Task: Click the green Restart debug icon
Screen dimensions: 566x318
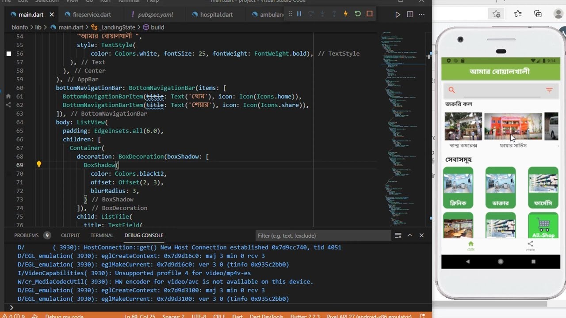Action: pyautogui.click(x=358, y=14)
